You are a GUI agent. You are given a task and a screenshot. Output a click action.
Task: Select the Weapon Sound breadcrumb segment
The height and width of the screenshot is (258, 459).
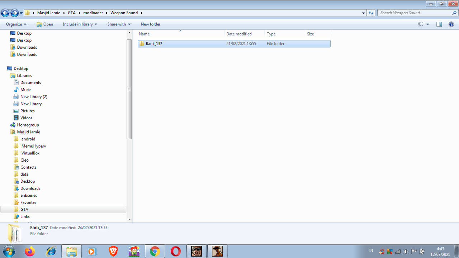click(124, 13)
